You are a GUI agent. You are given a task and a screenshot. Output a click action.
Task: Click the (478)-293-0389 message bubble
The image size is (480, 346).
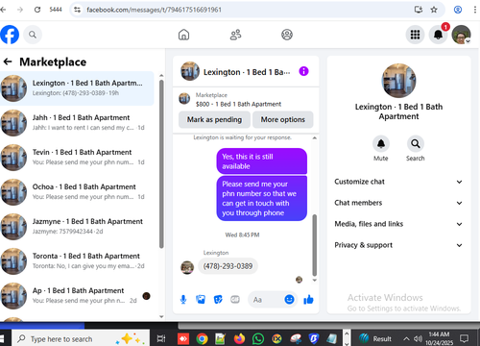[228, 266]
